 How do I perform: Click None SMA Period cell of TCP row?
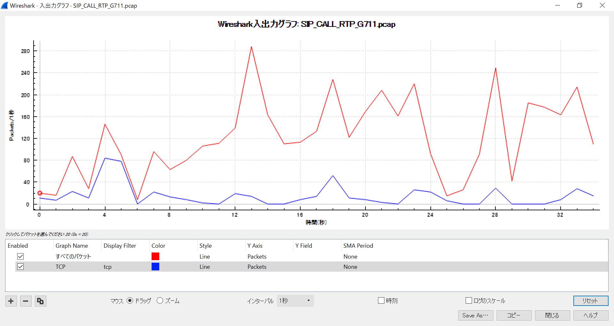click(350, 267)
